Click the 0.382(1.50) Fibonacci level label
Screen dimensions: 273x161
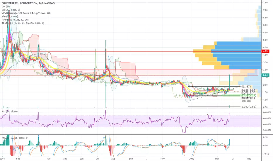(x=249, y=92)
